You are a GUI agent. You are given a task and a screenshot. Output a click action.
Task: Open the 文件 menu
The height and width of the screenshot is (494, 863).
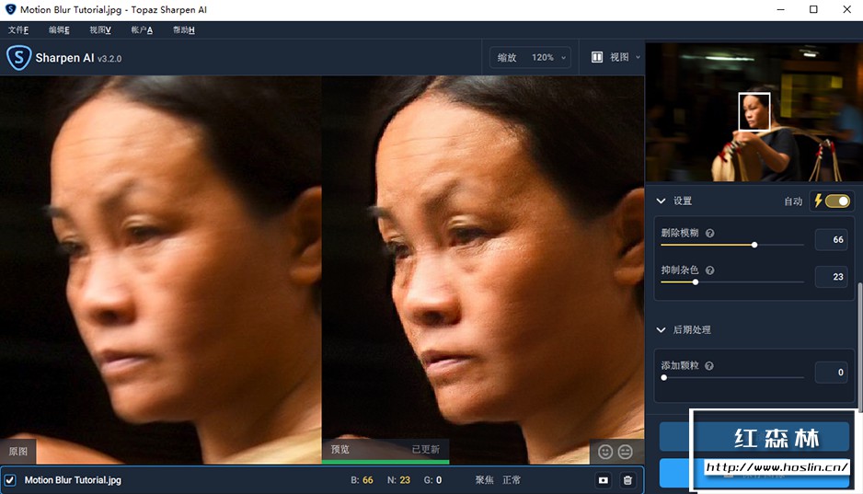tap(18, 30)
